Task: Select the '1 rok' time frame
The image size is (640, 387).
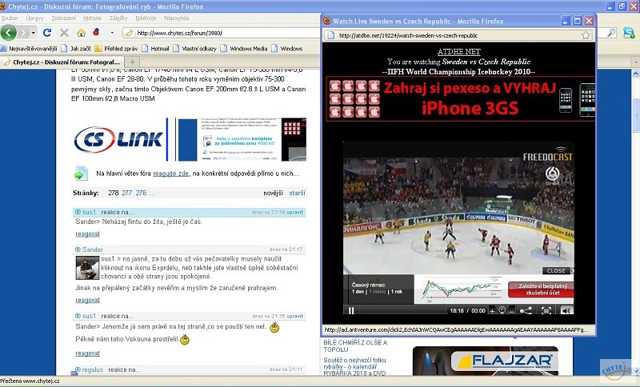Action: coord(396,292)
